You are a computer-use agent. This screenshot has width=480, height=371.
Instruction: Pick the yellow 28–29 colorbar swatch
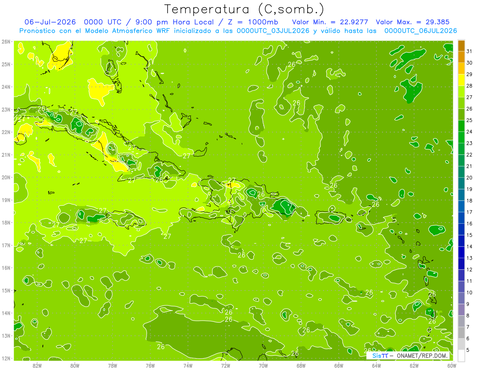point(462,80)
